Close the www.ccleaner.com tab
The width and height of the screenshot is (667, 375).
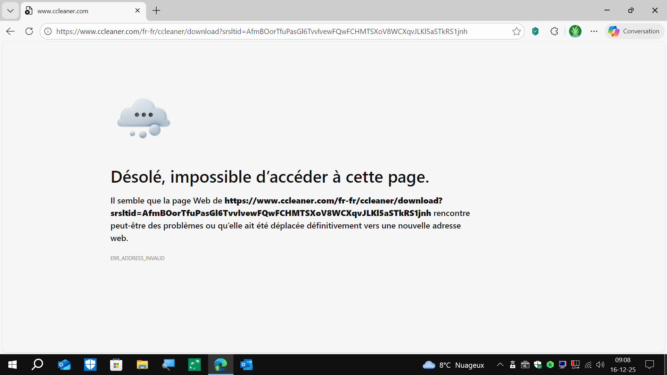tap(138, 11)
